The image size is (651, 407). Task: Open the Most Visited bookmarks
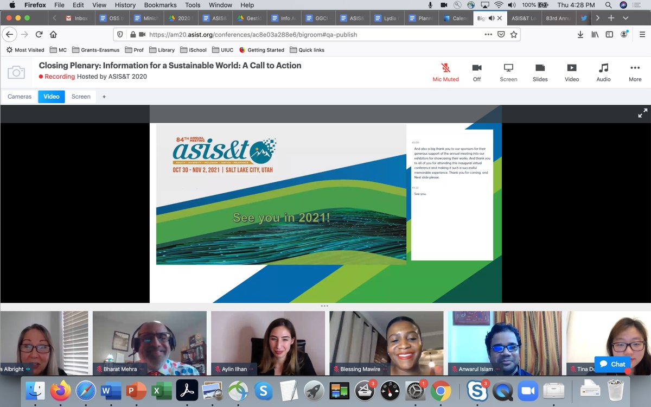click(25, 50)
